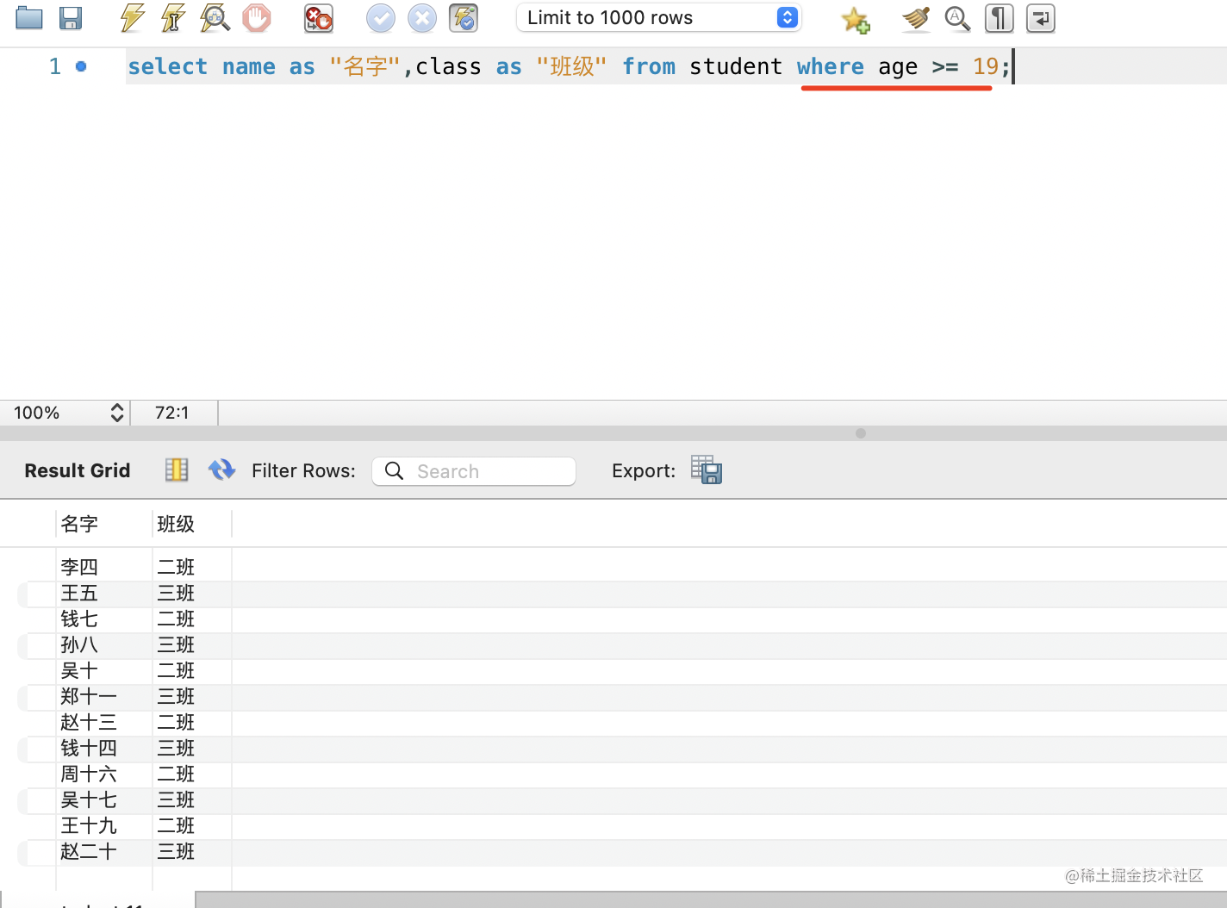Execute statement under cursor icon
The height and width of the screenshot is (908, 1227).
[x=173, y=18]
